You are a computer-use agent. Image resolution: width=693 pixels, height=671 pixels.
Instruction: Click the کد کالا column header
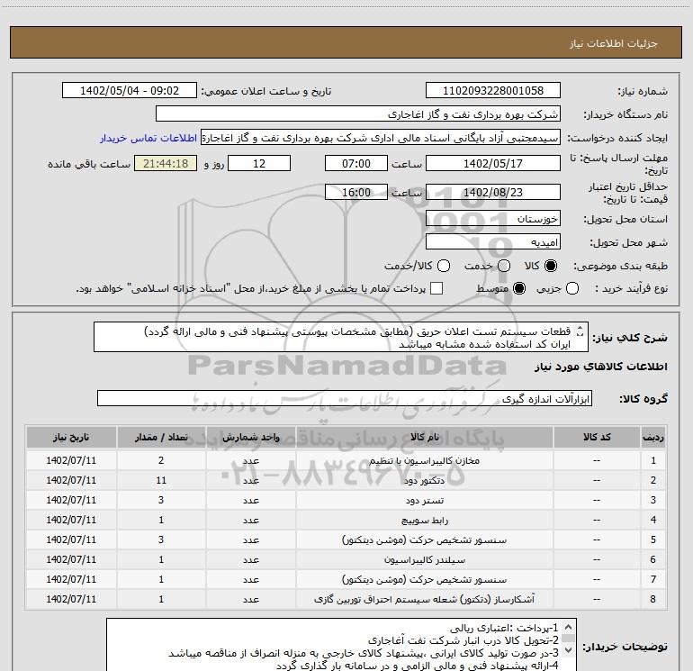point(597,437)
